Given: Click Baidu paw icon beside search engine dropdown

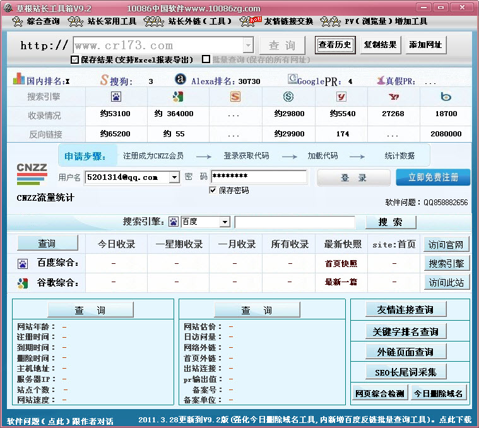Looking at the screenshot, I should (174, 222).
